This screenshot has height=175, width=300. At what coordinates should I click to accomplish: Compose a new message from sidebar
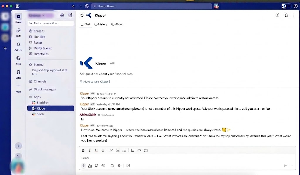pyautogui.click(x=70, y=15)
